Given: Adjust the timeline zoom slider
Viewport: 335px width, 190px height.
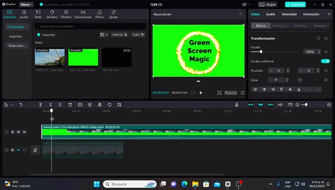Looking at the screenshot, I should (x=306, y=105).
